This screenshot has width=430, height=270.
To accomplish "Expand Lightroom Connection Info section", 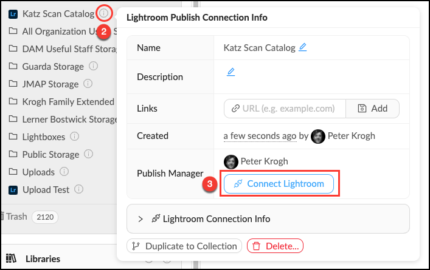I will click(x=140, y=218).
